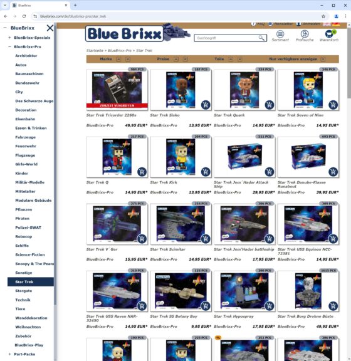Select Stargate category in sidebar

click(23, 291)
